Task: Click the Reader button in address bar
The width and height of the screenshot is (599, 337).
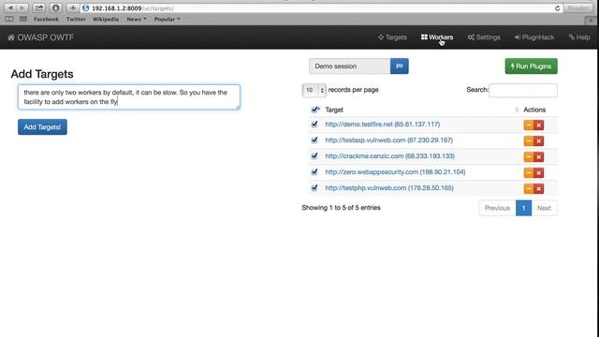Action: pyautogui.click(x=578, y=8)
